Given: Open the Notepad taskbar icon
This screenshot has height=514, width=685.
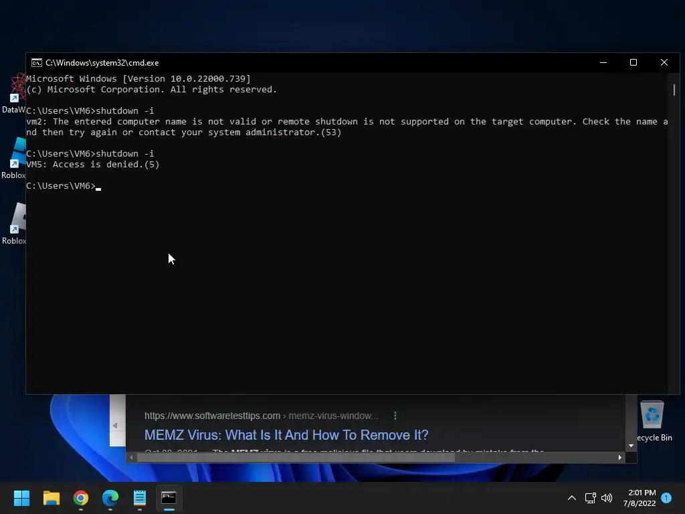Looking at the screenshot, I should coord(140,498).
